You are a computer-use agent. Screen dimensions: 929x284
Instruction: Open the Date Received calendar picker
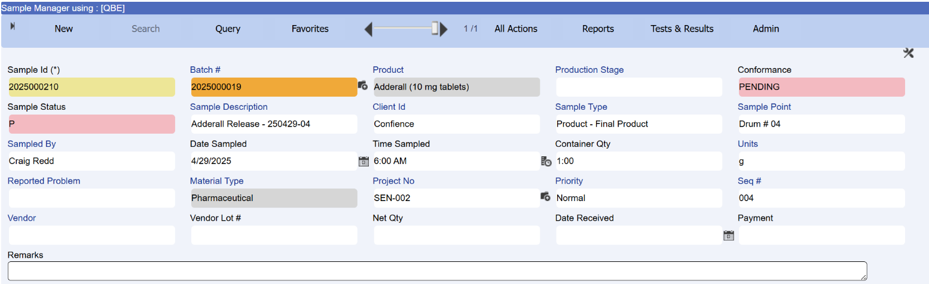click(x=728, y=236)
